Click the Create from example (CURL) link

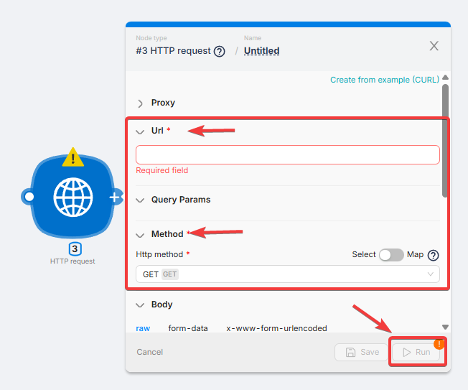click(x=384, y=80)
